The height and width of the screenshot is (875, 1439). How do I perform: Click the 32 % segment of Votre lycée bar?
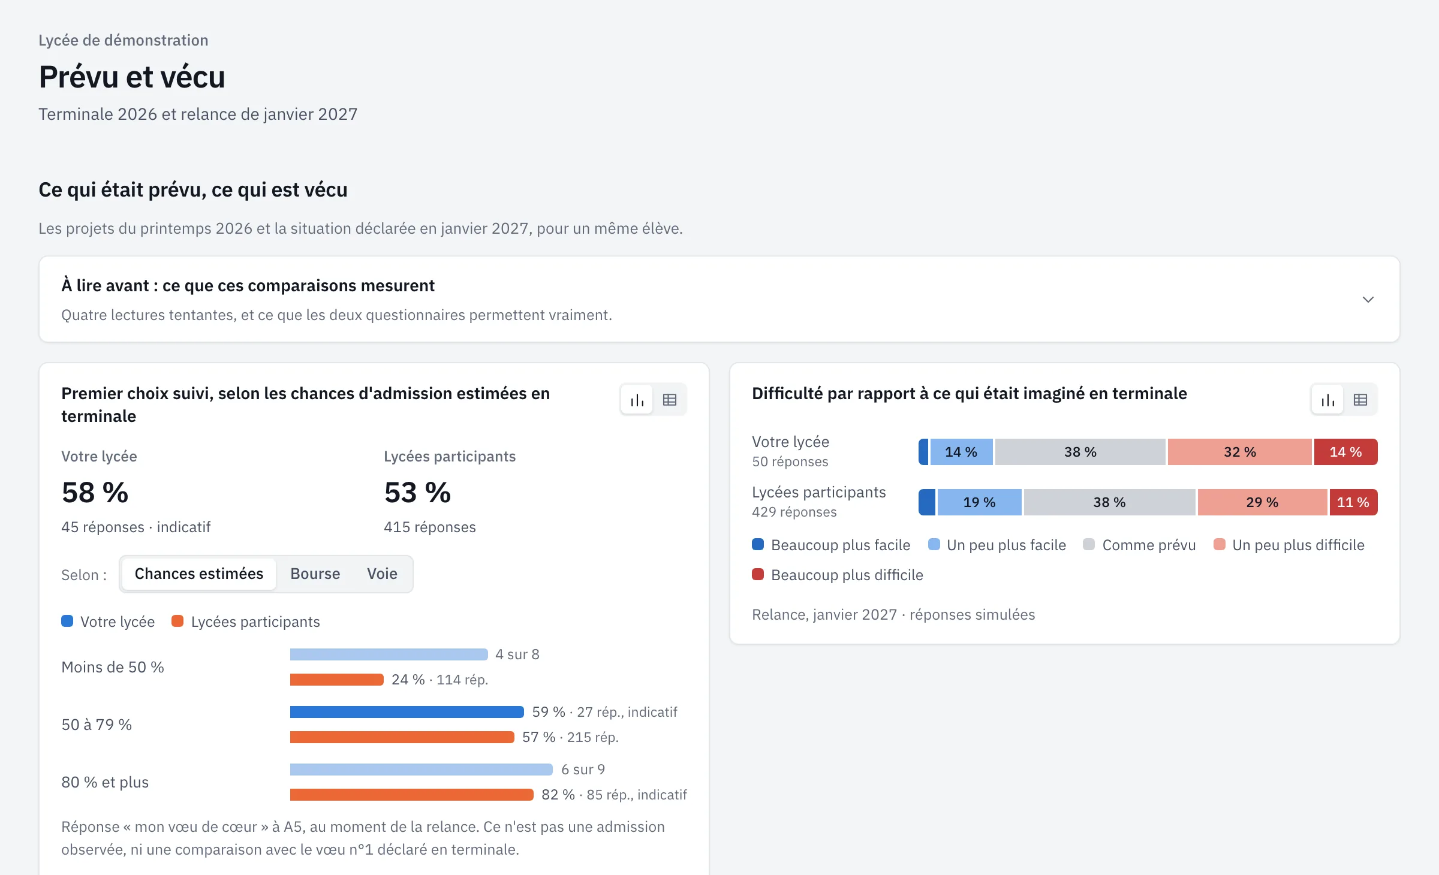[1239, 452]
